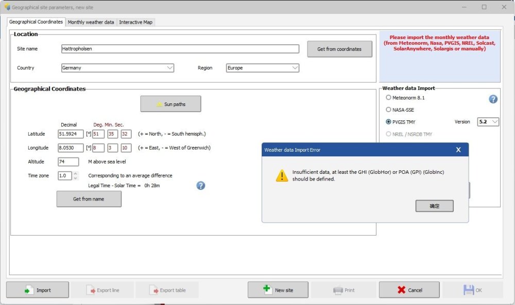The image size is (515, 305).
Task: Click the blue help icon near Weather data Import
Action: coord(493,99)
